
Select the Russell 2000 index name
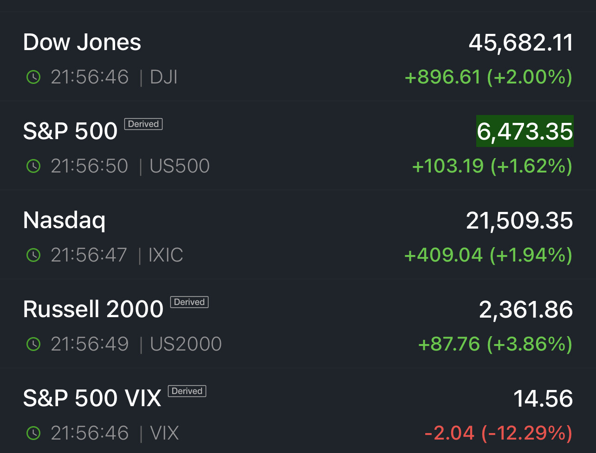[93, 309]
